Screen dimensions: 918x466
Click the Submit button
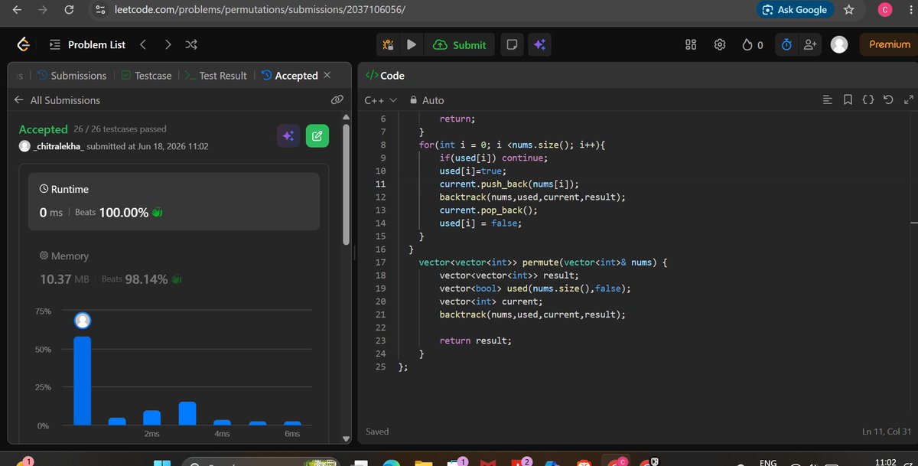click(x=460, y=44)
